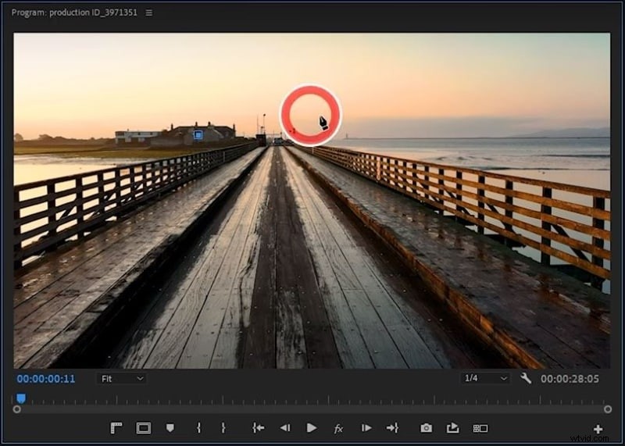
Task: Open the Fit zoom level dropdown
Action: tap(121, 379)
